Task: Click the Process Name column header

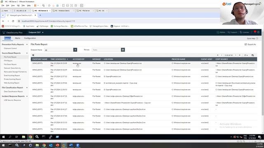Action: pyautogui.click(x=179, y=59)
